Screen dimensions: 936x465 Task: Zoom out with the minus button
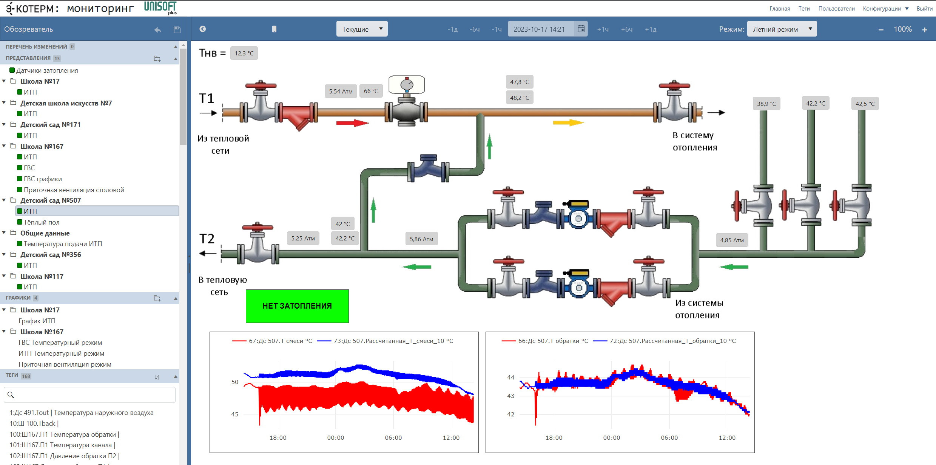(x=881, y=29)
